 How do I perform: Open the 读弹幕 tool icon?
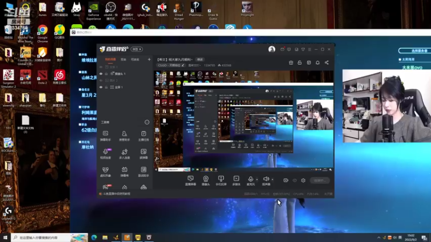pos(143,154)
